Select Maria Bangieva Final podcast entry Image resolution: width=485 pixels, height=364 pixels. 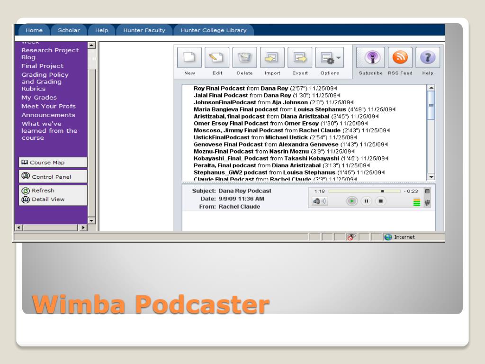pos(295,109)
